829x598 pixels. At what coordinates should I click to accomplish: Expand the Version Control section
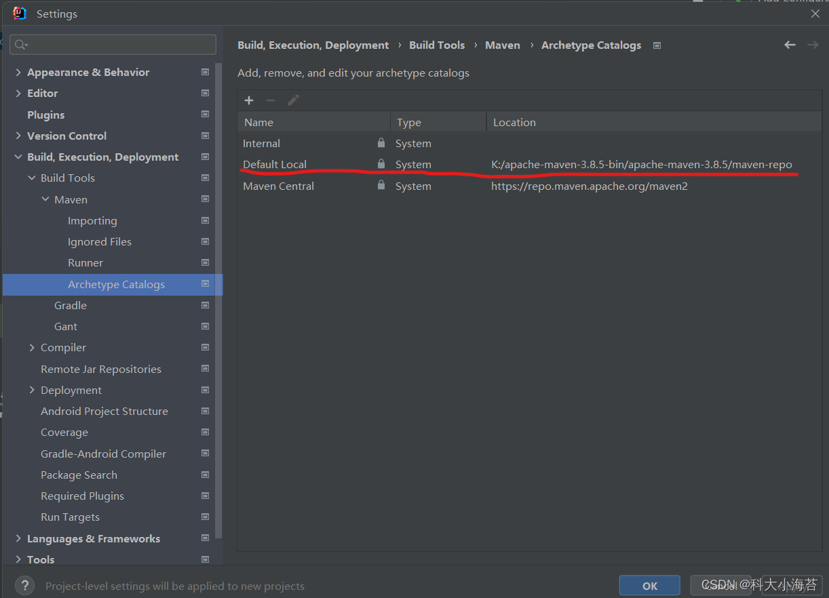pos(18,136)
